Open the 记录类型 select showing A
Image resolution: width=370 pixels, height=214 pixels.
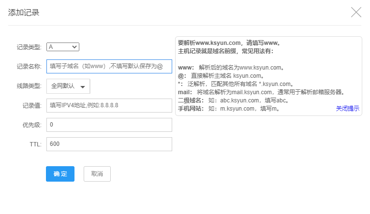coord(63,47)
